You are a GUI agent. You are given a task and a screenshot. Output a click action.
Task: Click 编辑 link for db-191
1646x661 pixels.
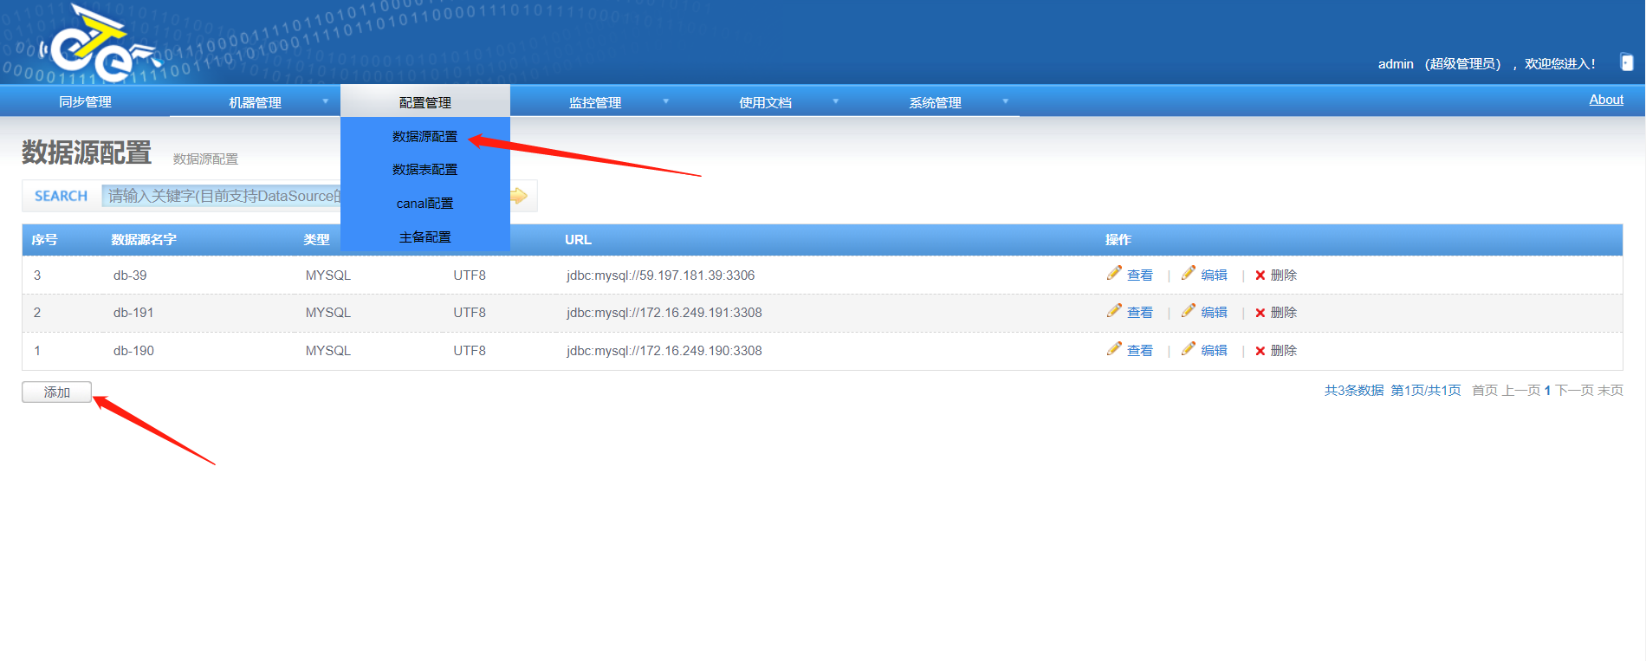pyautogui.click(x=1215, y=313)
